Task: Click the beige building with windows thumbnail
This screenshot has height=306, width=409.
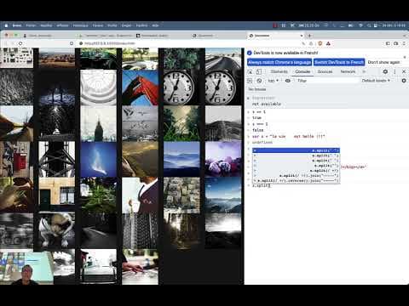Action: click(57, 195)
